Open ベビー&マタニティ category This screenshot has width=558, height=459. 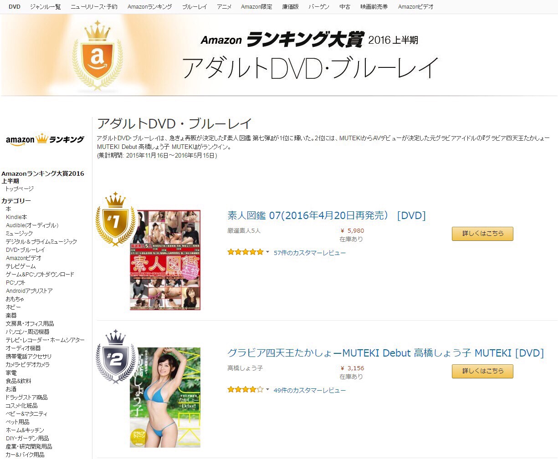tap(26, 414)
